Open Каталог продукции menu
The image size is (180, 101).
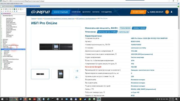point(61,12)
